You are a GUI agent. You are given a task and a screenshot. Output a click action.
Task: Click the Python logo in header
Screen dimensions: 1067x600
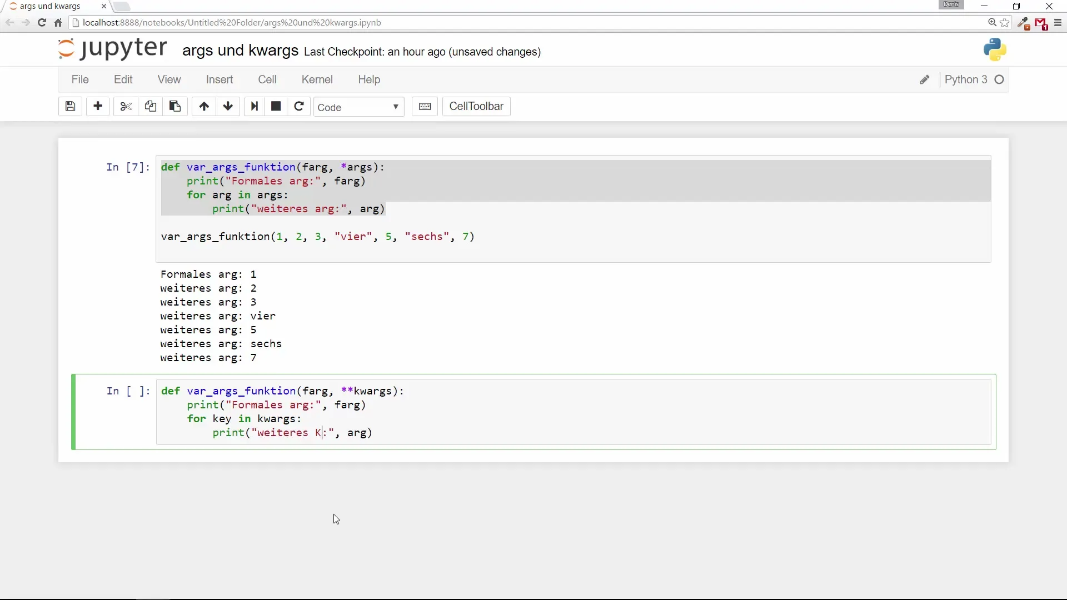coord(995,49)
